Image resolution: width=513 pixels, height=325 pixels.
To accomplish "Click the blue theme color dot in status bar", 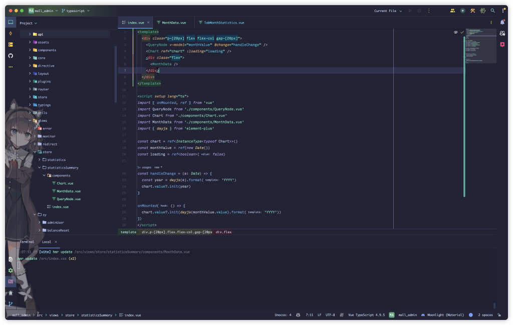I will point(470,315).
